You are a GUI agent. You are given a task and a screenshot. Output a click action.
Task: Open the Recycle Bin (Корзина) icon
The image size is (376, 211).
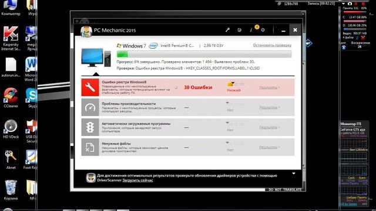11,190
